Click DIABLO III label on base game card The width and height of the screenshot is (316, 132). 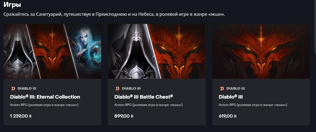[x=235, y=89]
